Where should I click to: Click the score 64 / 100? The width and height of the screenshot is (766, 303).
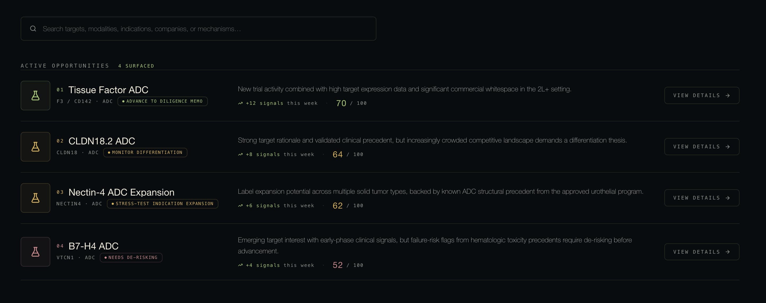tap(348, 154)
